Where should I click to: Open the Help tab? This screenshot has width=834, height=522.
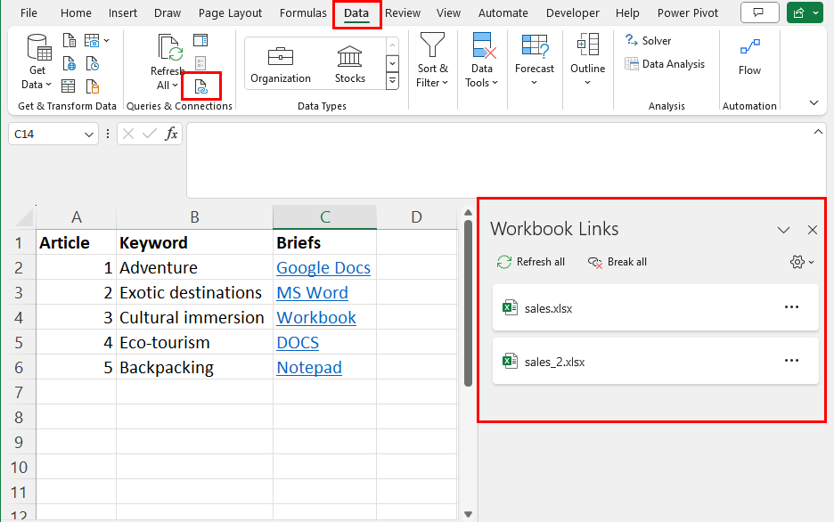point(627,12)
